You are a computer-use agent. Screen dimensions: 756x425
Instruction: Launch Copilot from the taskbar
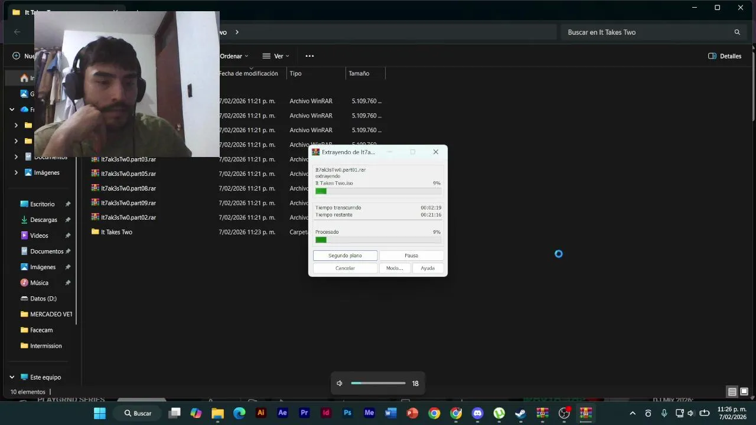coord(196,413)
